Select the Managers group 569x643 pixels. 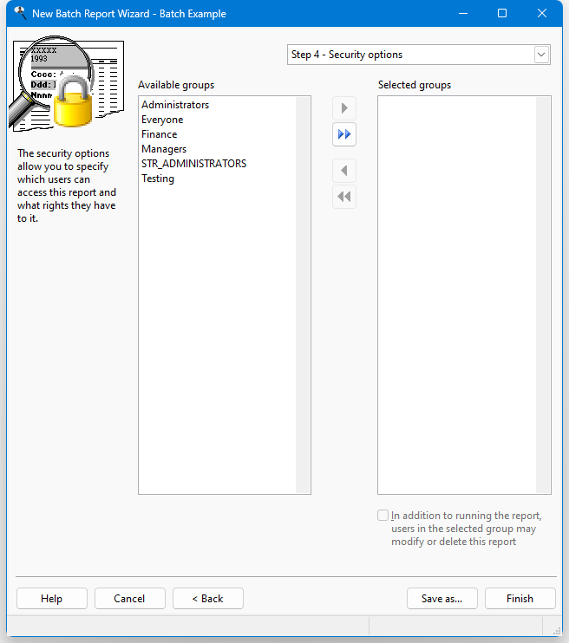pyautogui.click(x=164, y=149)
